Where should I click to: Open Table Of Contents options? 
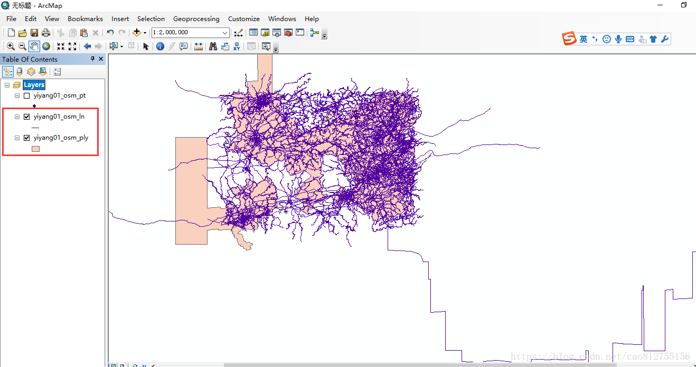pyautogui.click(x=58, y=72)
